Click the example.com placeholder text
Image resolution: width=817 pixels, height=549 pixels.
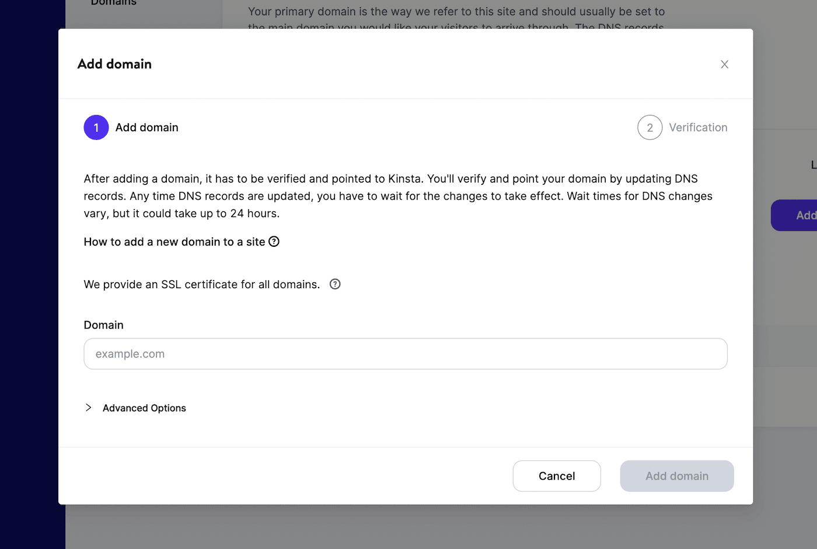click(x=130, y=354)
